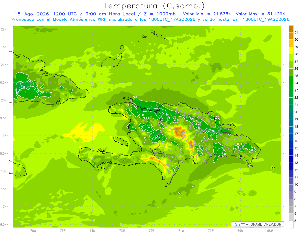
Task: Click the "Valor Max. = 31.4294" readout
Action: tap(261, 14)
